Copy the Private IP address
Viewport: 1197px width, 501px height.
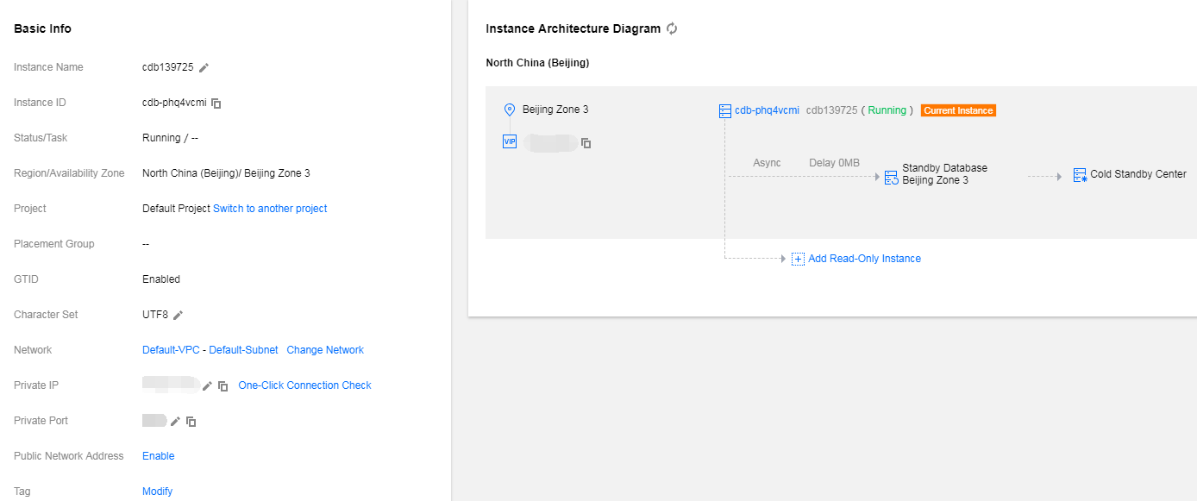[222, 386]
